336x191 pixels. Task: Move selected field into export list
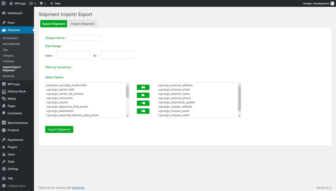coord(143,95)
